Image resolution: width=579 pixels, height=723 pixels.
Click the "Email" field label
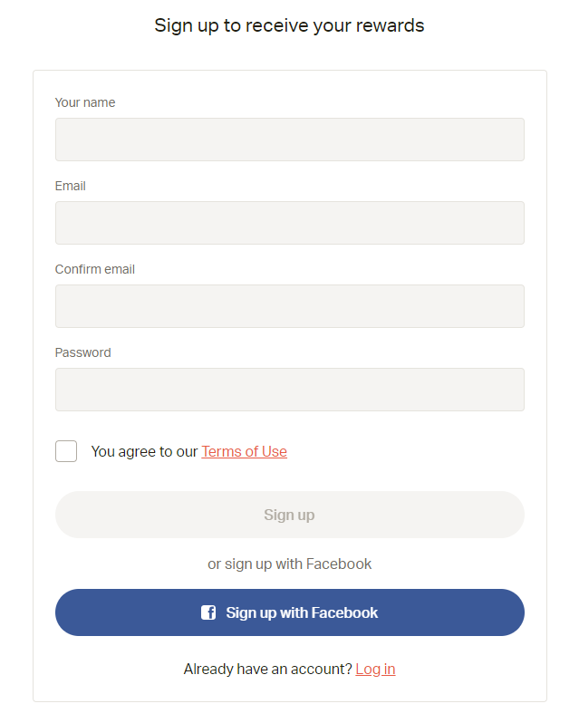tap(70, 186)
